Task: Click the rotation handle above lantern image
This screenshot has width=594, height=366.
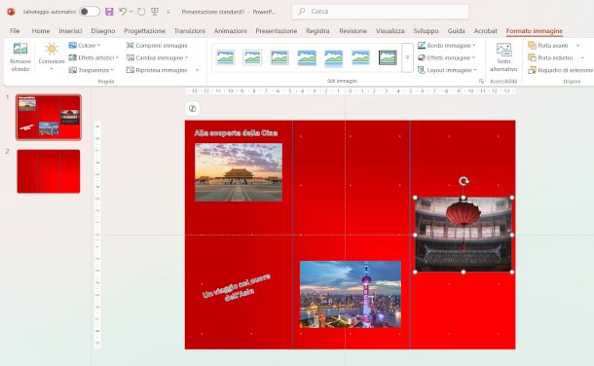Action: tap(464, 181)
